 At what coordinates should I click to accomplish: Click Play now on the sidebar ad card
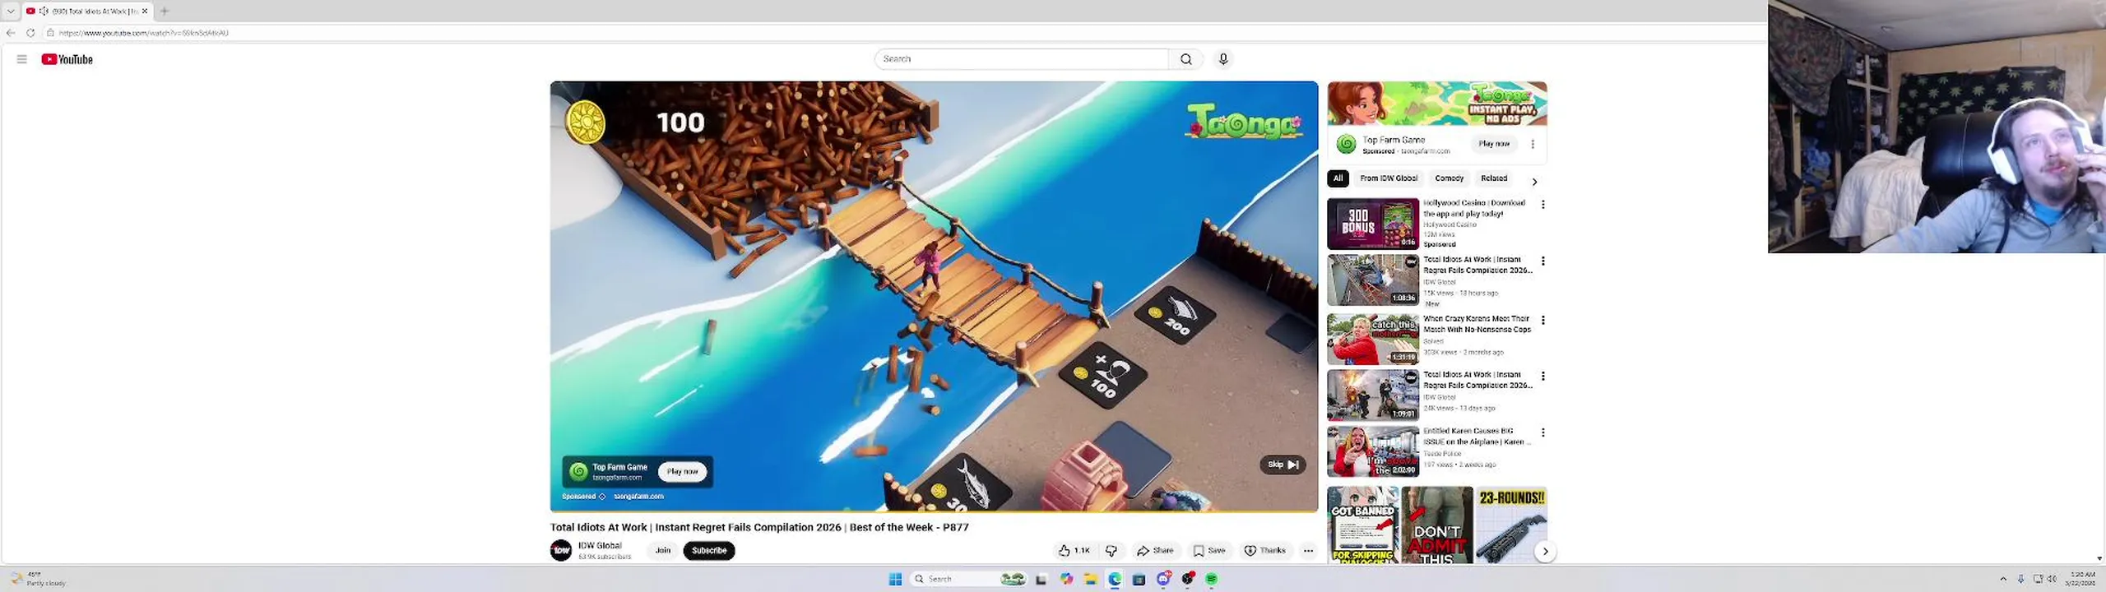pyautogui.click(x=1494, y=144)
